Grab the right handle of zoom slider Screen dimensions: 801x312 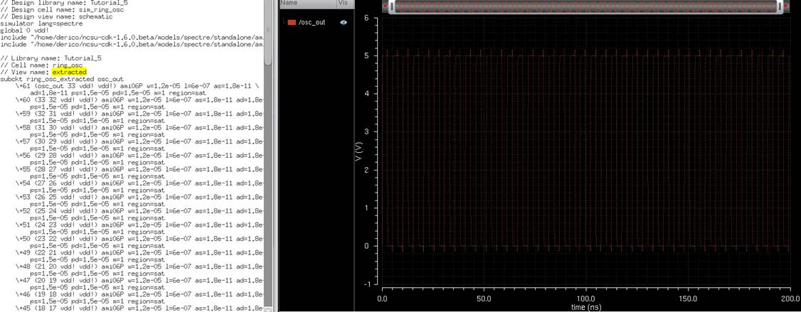(780, 6)
